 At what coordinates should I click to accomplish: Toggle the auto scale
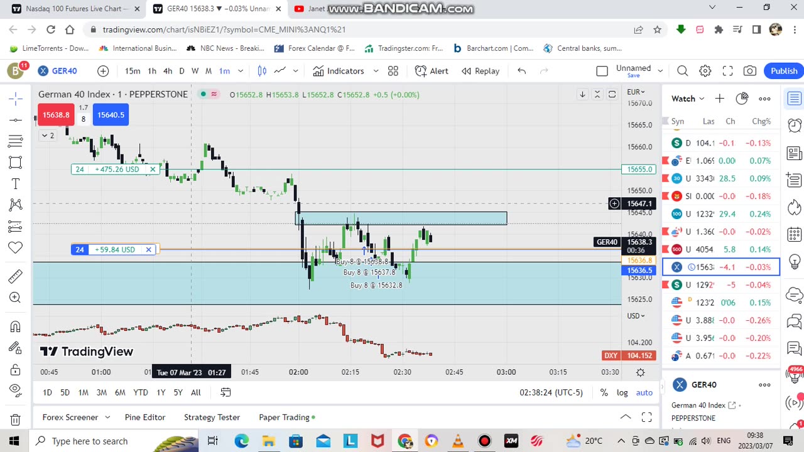pos(644,392)
